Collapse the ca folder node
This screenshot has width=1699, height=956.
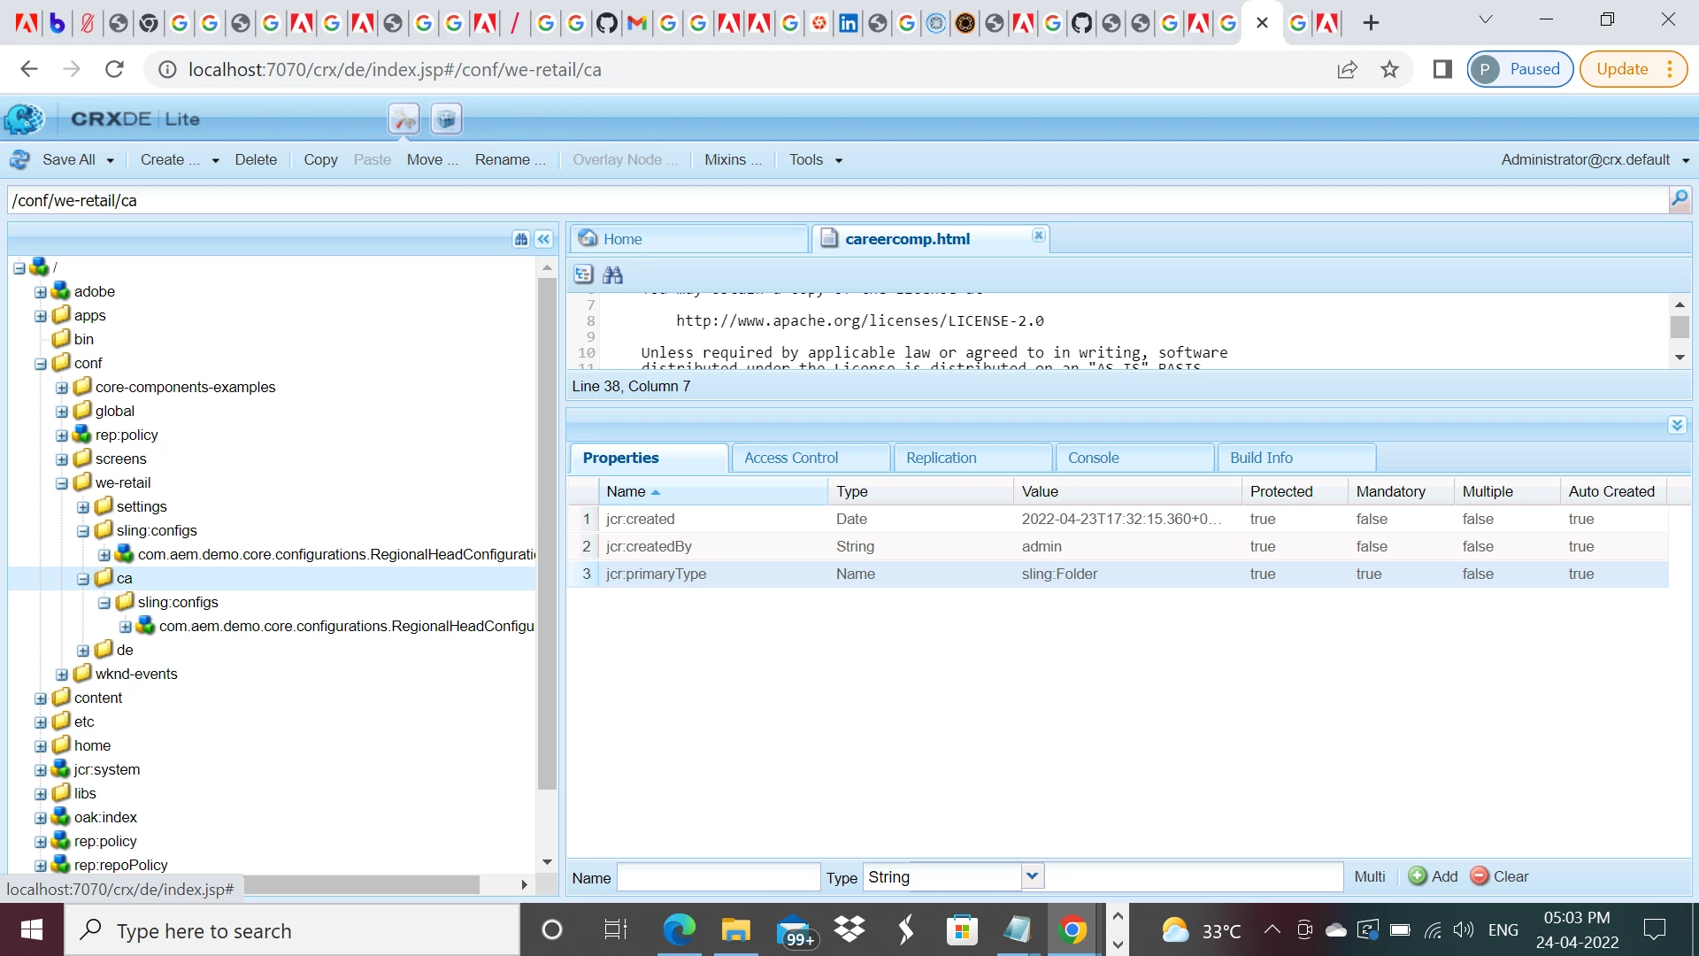[83, 579]
